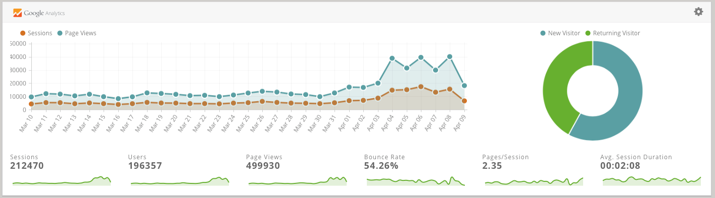Click the session duration value 00:02:08

(x=621, y=166)
